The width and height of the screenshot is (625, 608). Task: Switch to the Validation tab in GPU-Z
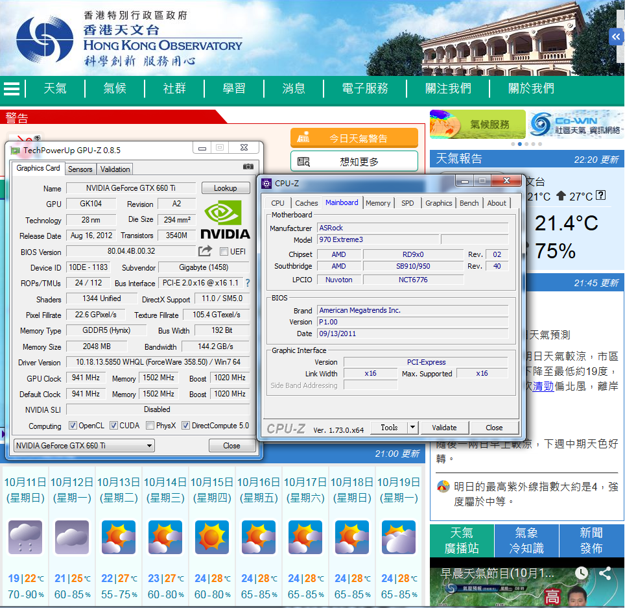click(115, 169)
